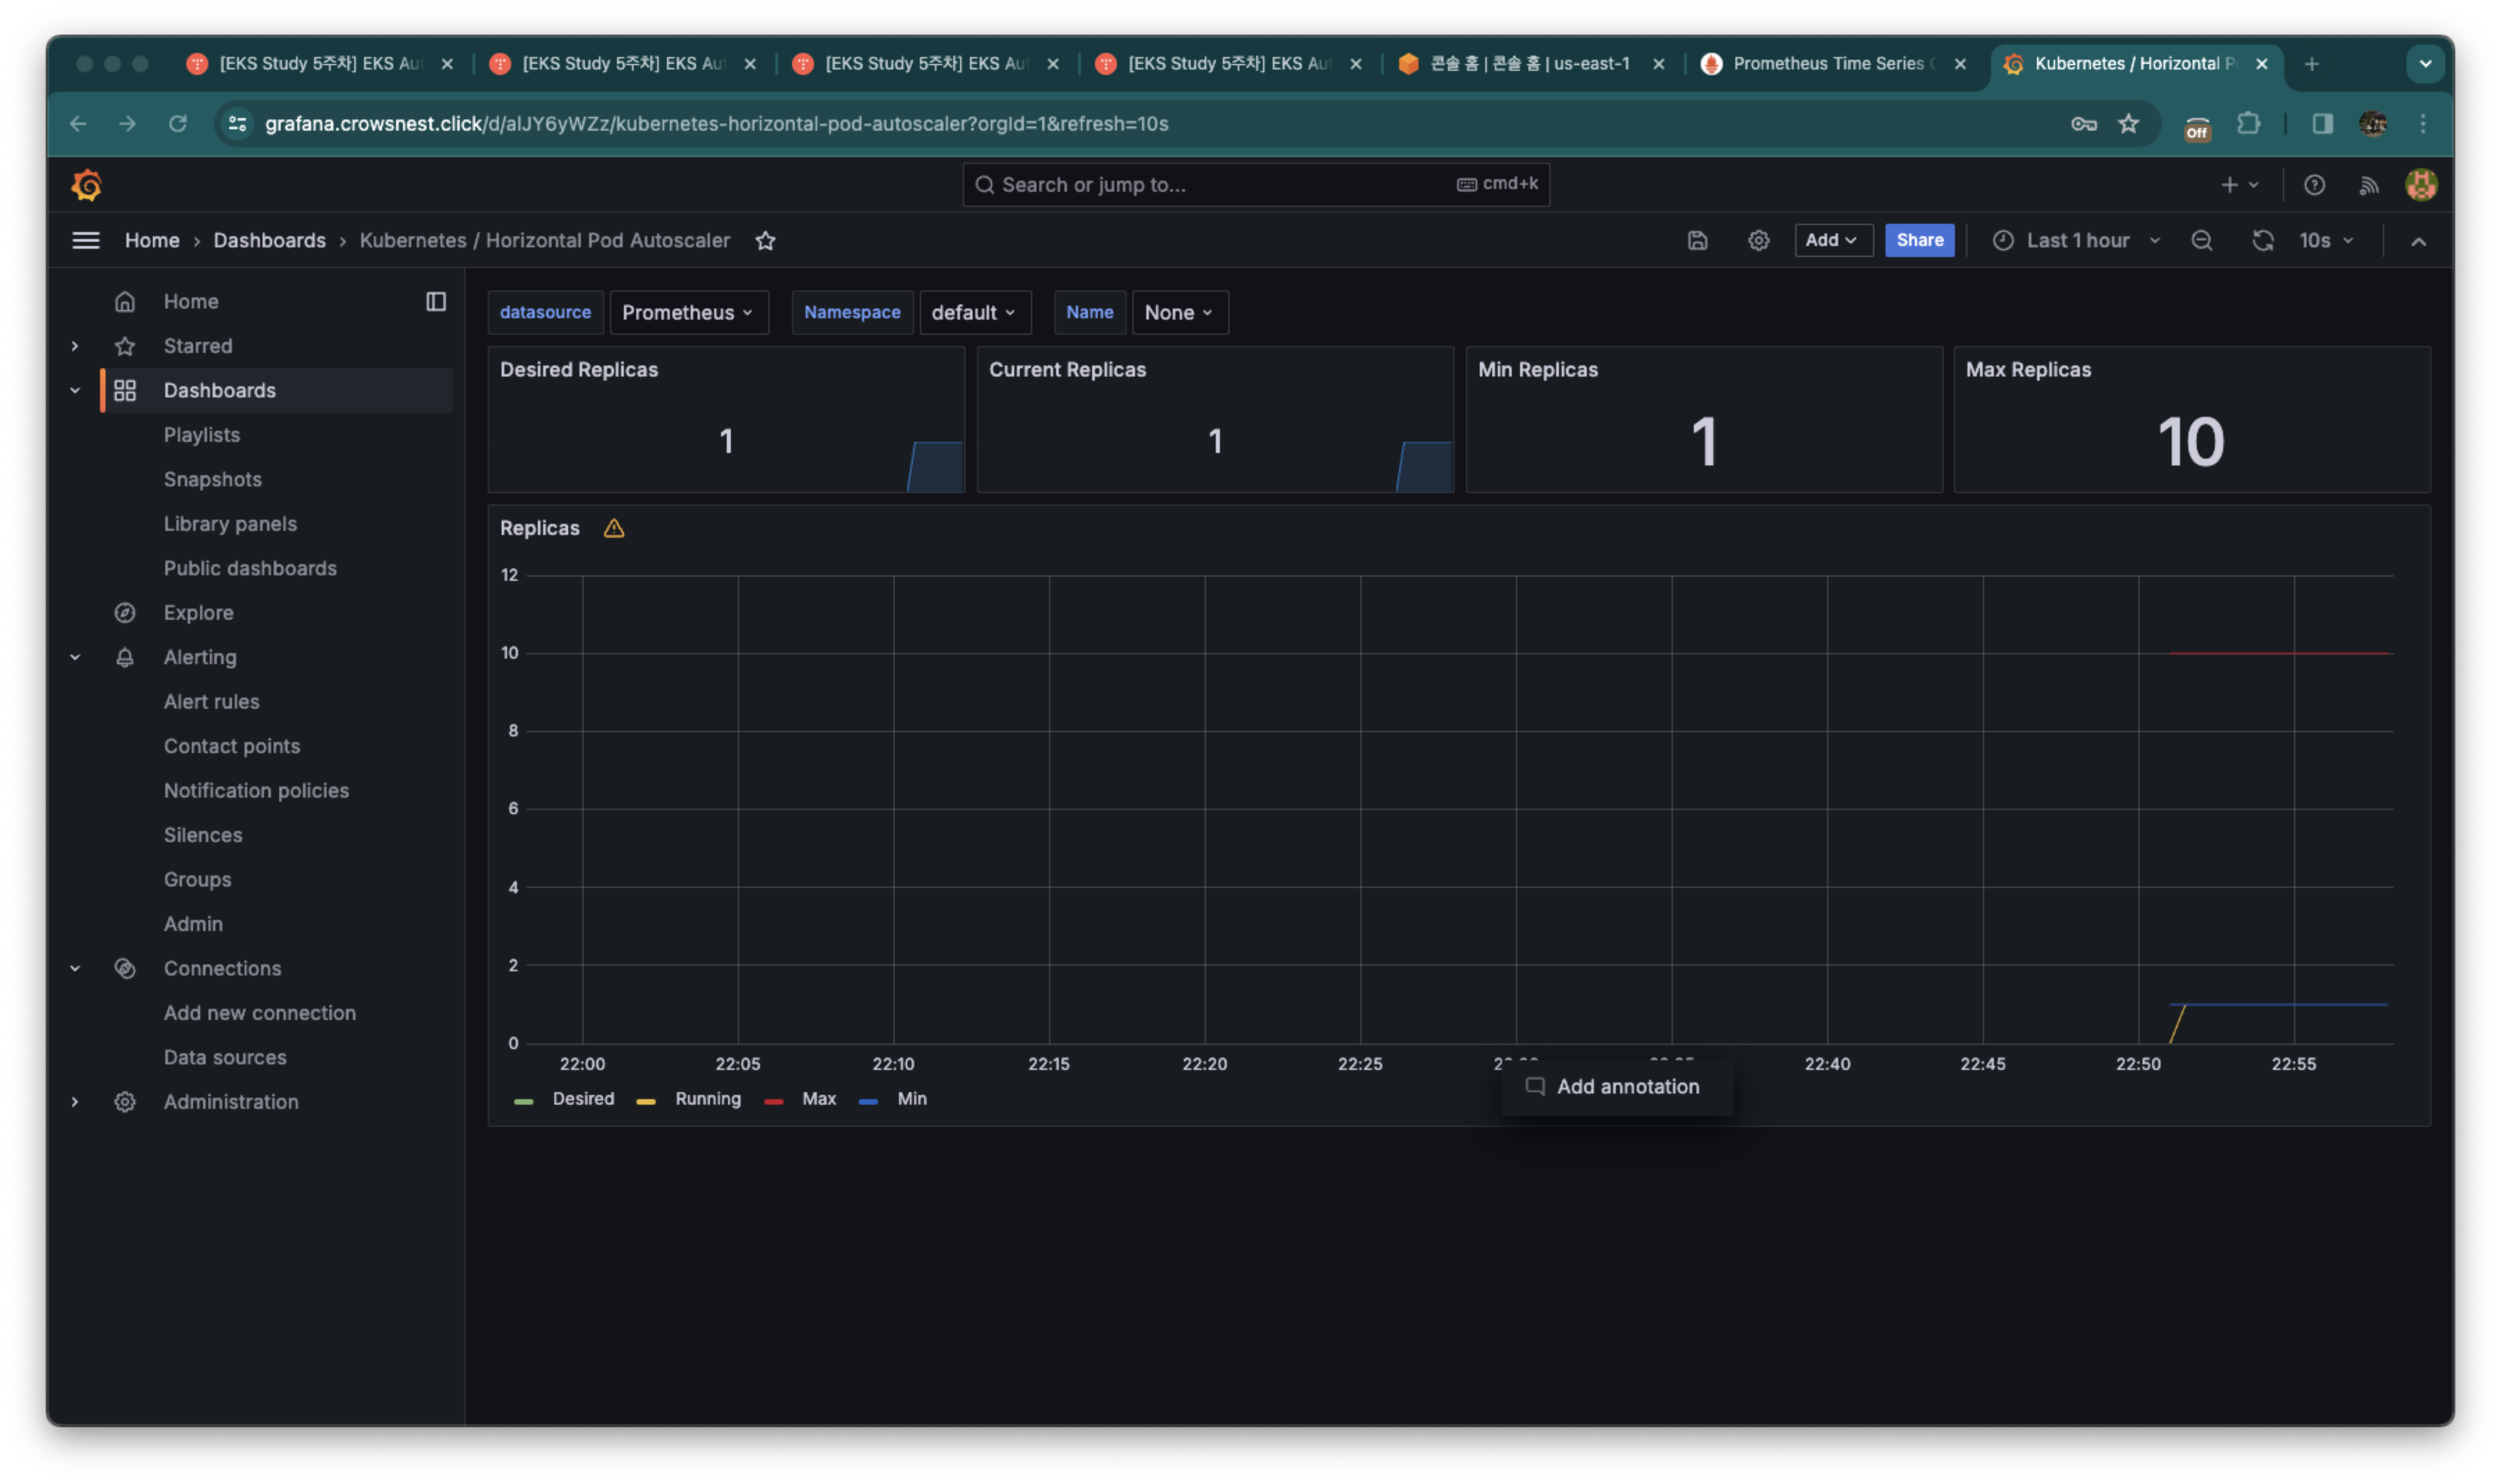Click the blue Share button

[1919, 240]
